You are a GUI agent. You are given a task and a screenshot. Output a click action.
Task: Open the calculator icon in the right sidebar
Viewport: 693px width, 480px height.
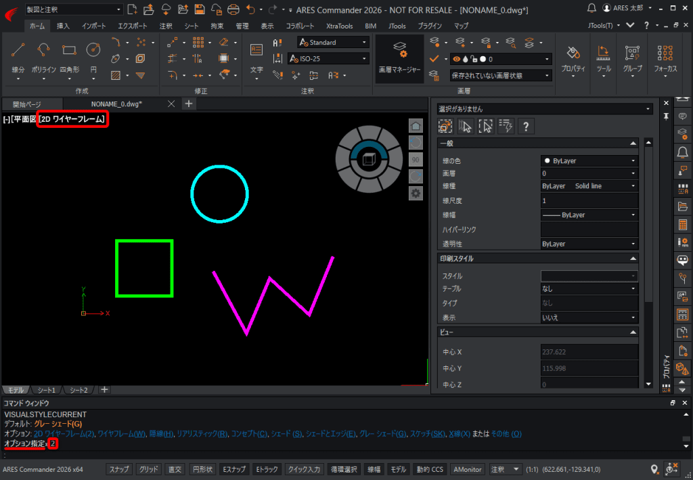(683, 224)
